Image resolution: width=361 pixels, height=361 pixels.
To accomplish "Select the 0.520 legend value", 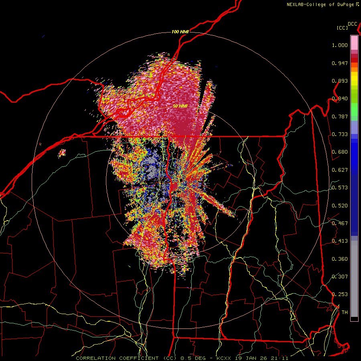I will click(x=340, y=206).
